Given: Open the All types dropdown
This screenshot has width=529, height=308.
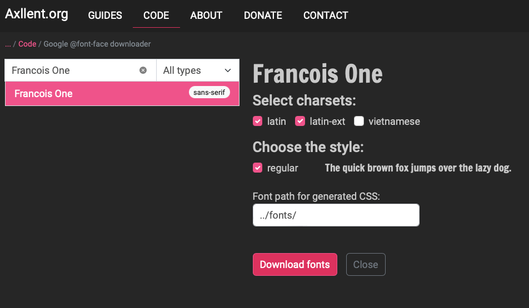Looking at the screenshot, I should 198,70.
